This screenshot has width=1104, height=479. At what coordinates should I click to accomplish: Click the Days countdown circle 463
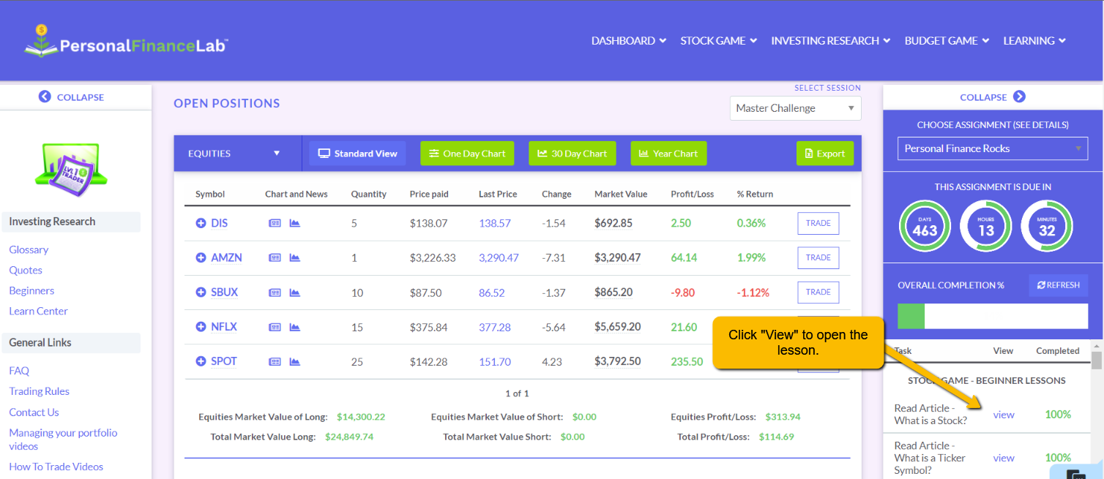[925, 227]
